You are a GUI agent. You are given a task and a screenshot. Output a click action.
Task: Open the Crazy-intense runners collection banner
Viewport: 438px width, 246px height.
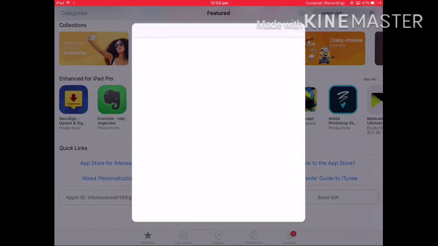335,49
